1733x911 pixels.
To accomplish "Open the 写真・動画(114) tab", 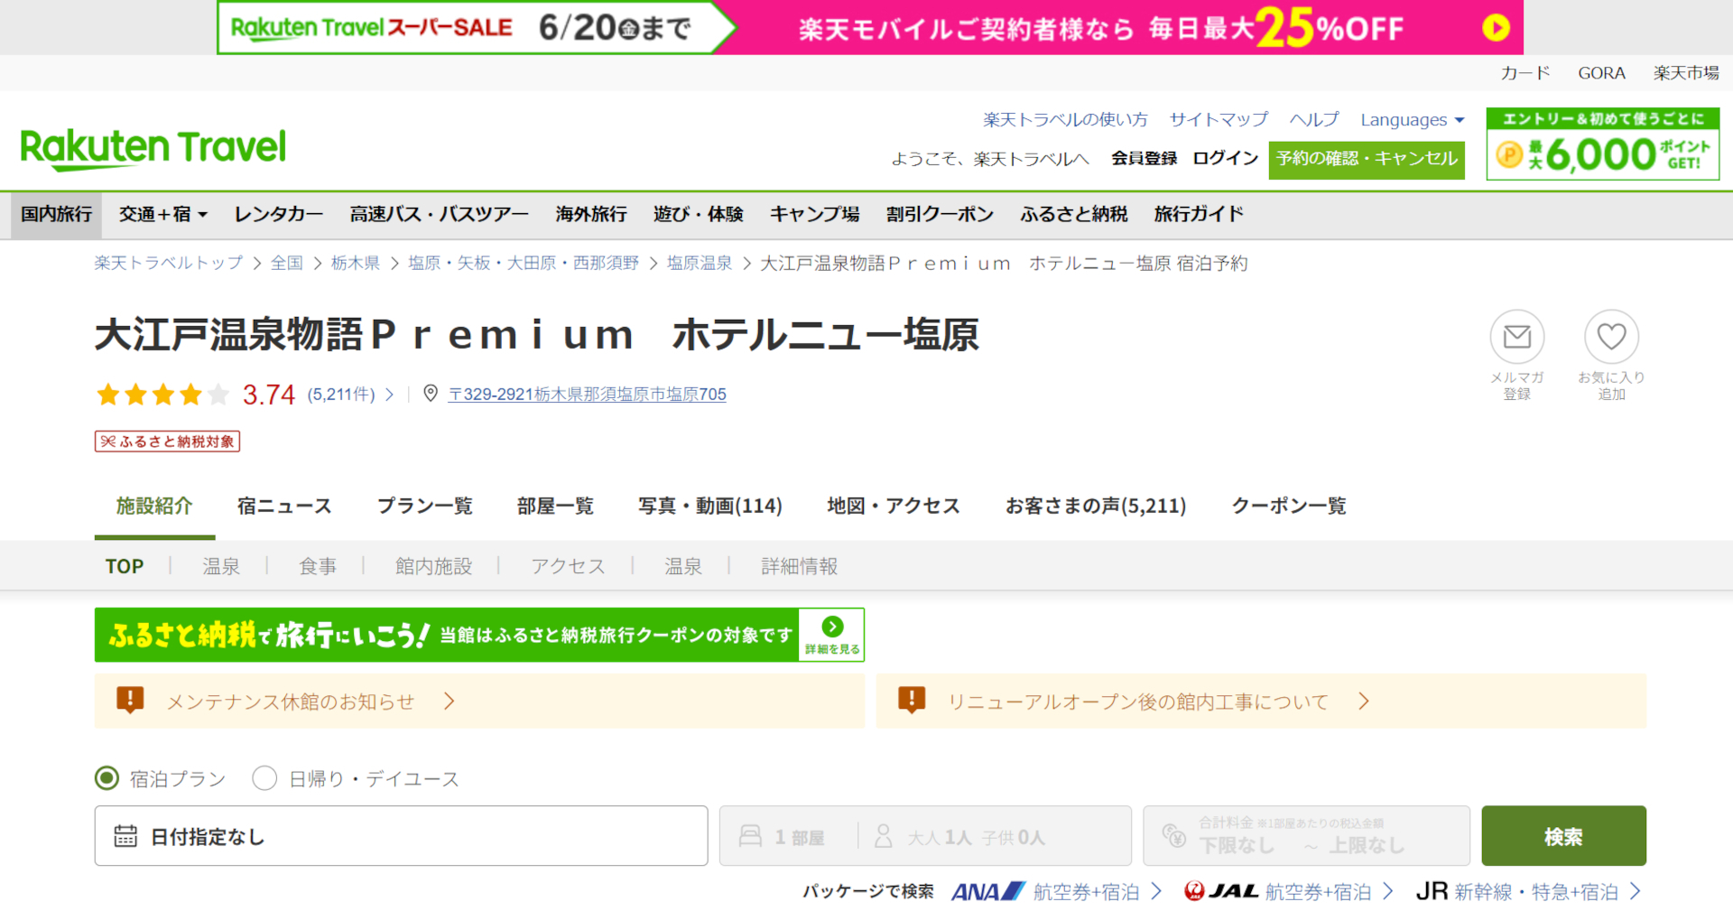I will pyautogui.click(x=709, y=506).
